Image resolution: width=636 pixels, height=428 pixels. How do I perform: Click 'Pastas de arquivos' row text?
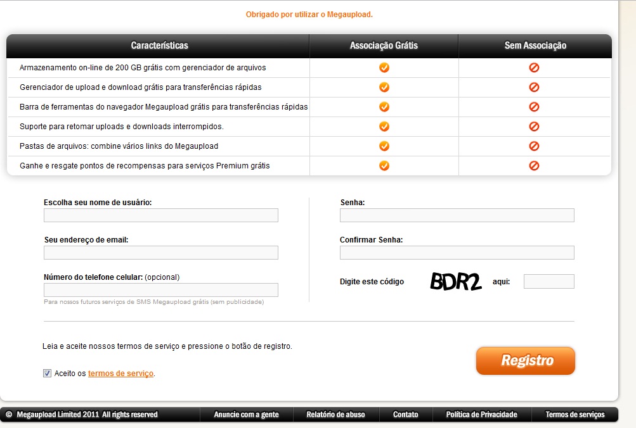pyautogui.click(x=119, y=146)
